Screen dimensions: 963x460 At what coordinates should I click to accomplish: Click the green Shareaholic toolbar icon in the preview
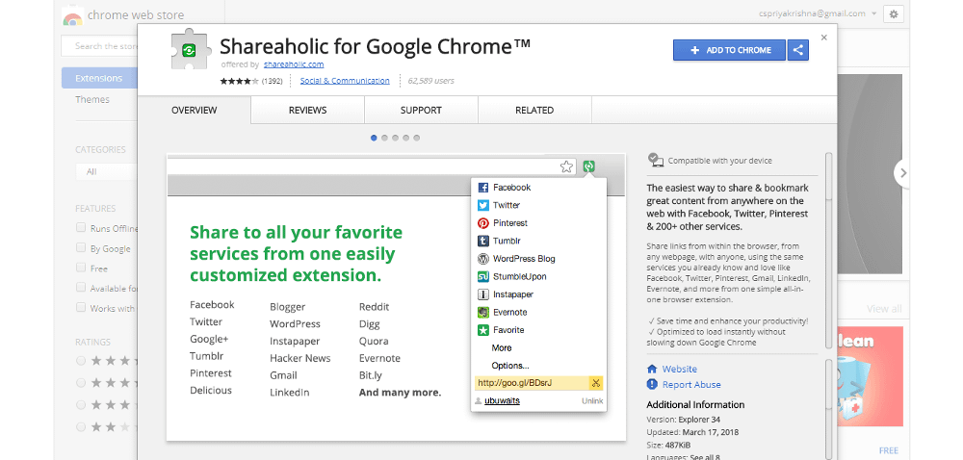[589, 166]
